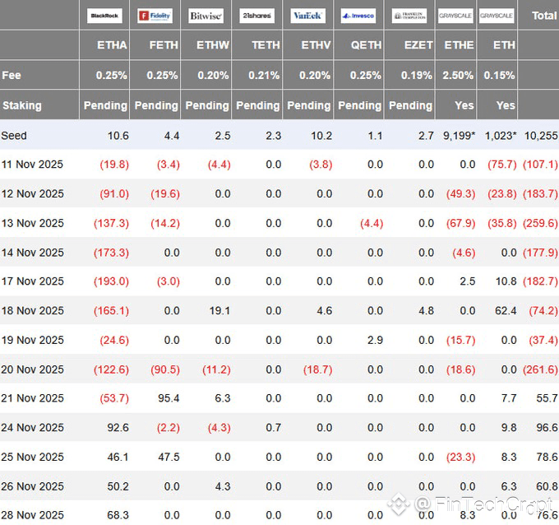
Task: Select the FETH ticker header
Action: tap(164, 45)
